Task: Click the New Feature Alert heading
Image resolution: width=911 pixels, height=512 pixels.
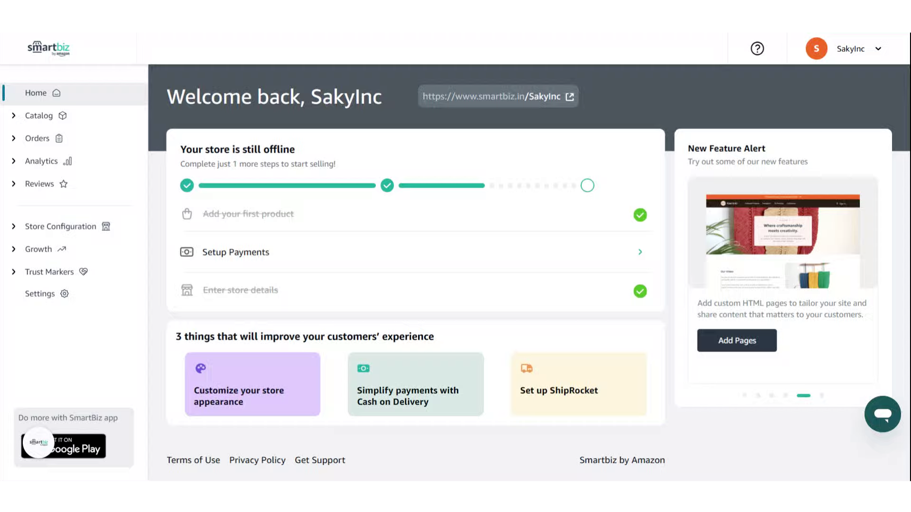Action: (726, 148)
